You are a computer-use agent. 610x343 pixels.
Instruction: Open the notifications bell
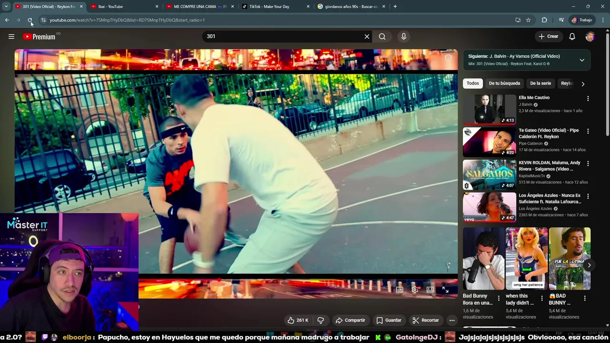(x=572, y=37)
